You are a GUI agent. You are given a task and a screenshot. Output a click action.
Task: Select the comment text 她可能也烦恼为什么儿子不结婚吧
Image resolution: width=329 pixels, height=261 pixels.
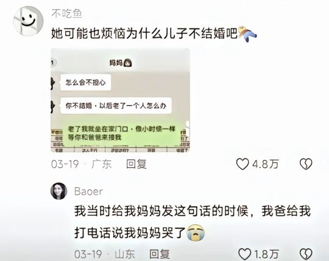(x=144, y=33)
